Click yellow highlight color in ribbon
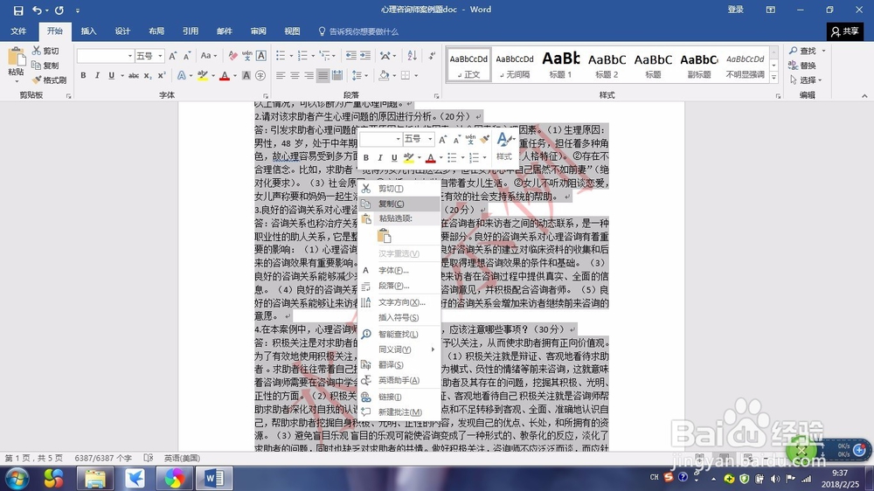Screen dimensions: 874x491 click(203, 75)
